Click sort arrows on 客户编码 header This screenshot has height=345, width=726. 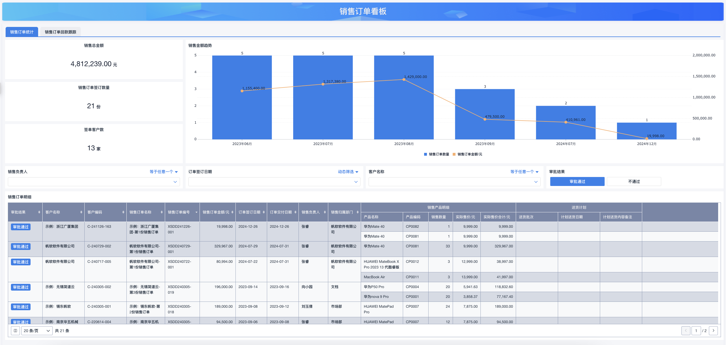click(123, 212)
